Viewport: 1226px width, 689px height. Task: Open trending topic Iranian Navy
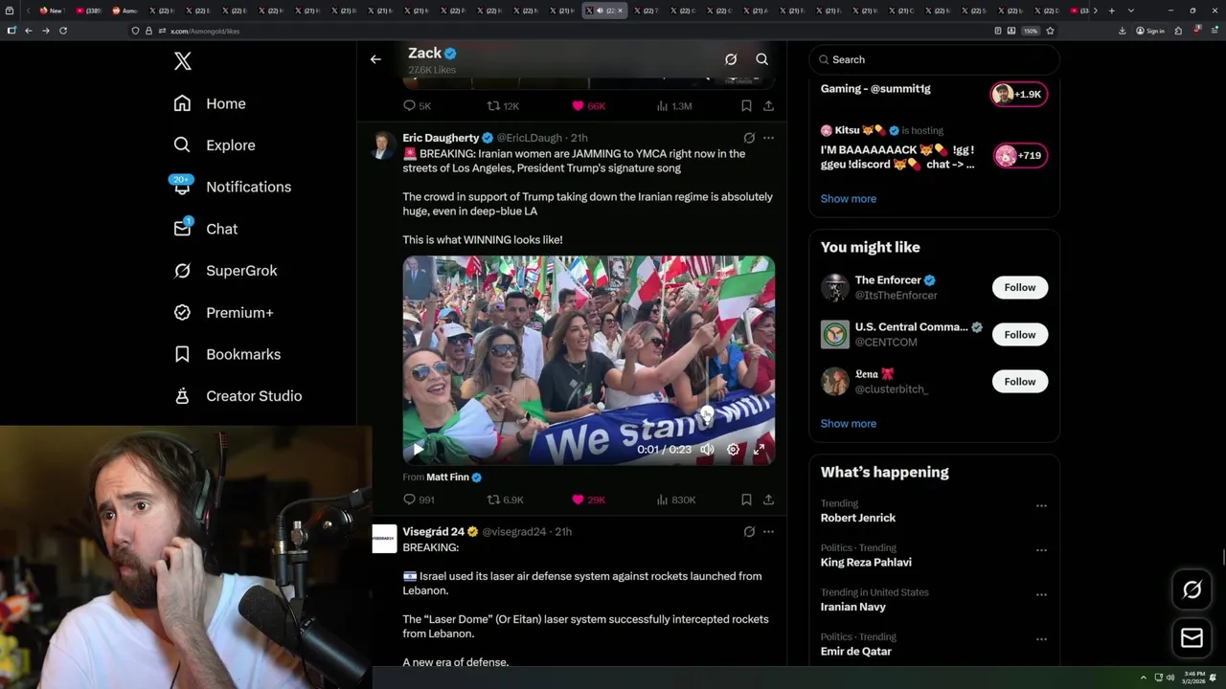853,607
